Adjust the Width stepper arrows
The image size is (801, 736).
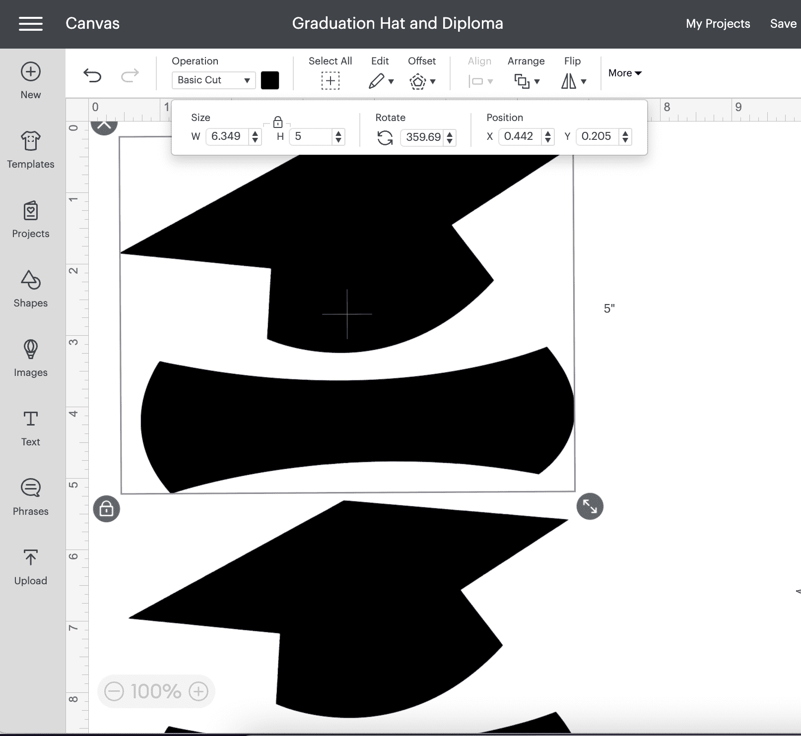(x=255, y=136)
